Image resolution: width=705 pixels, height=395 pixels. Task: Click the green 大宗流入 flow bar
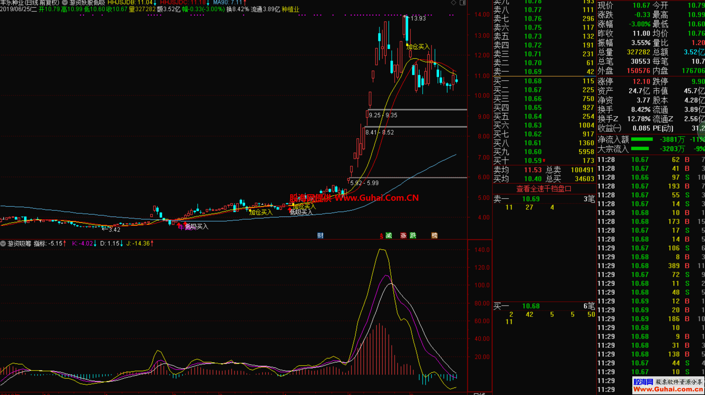(x=640, y=149)
